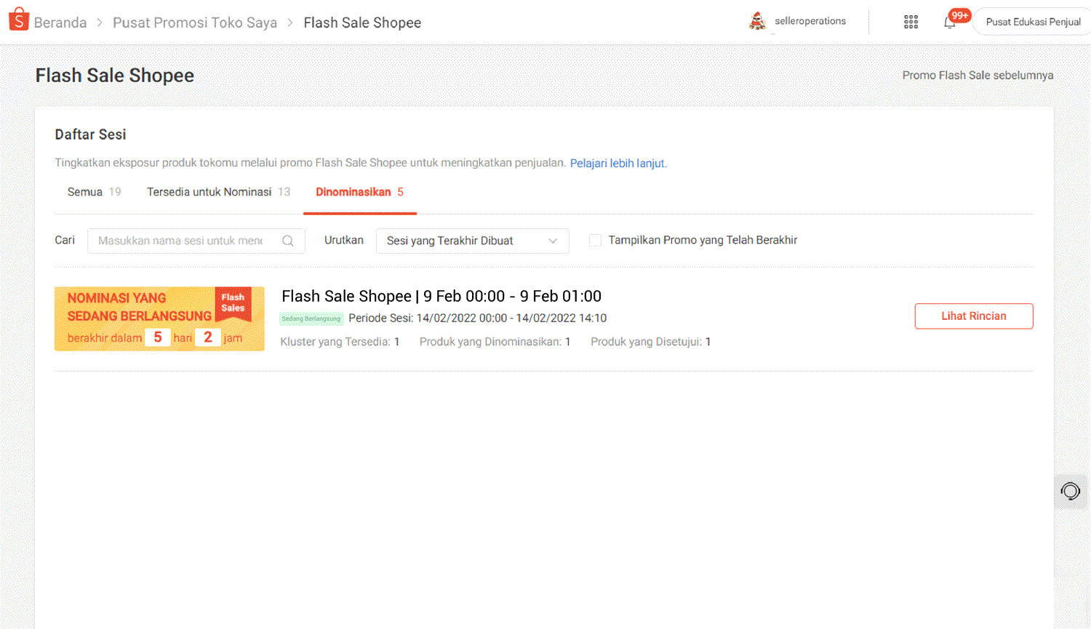Open the apps grid icon
This screenshot has height=629, width=1091.
(x=911, y=22)
